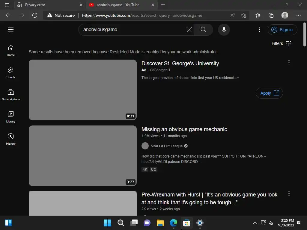The width and height of the screenshot is (307, 230).
Task: Open the browser profile avatar
Action: click(285, 15)
